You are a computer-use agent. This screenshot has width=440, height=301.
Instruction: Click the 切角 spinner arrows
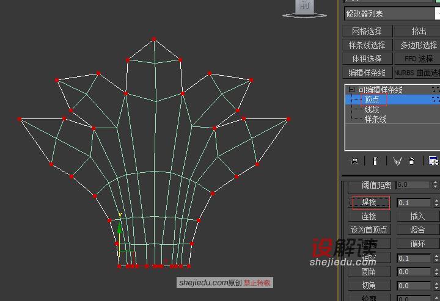click(x=436, y=286)
